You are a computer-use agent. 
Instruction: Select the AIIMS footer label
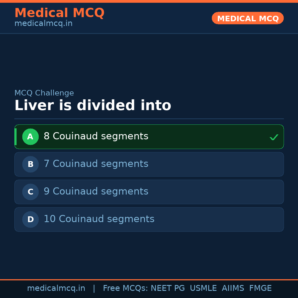coord(233,288)
